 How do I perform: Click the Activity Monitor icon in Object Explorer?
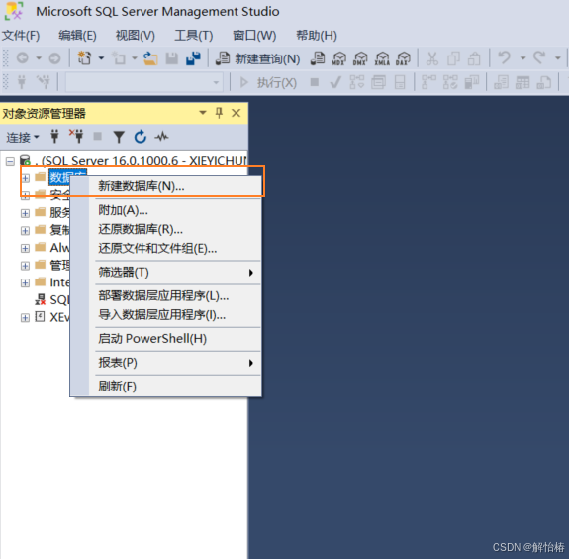pyautogui.click(x=161, y=137)
